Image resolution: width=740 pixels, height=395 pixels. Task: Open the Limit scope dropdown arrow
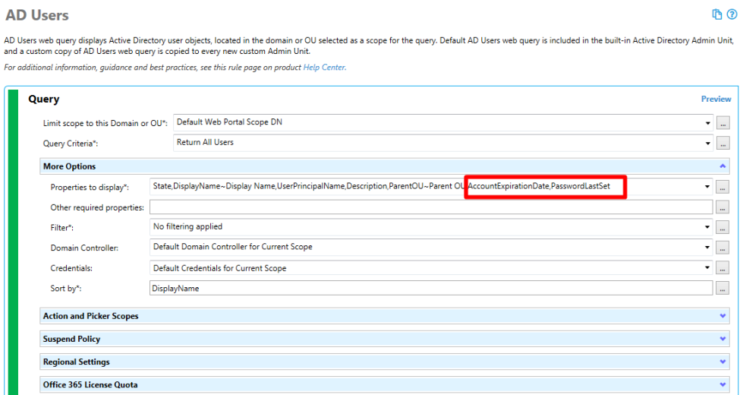coord(708,123)
